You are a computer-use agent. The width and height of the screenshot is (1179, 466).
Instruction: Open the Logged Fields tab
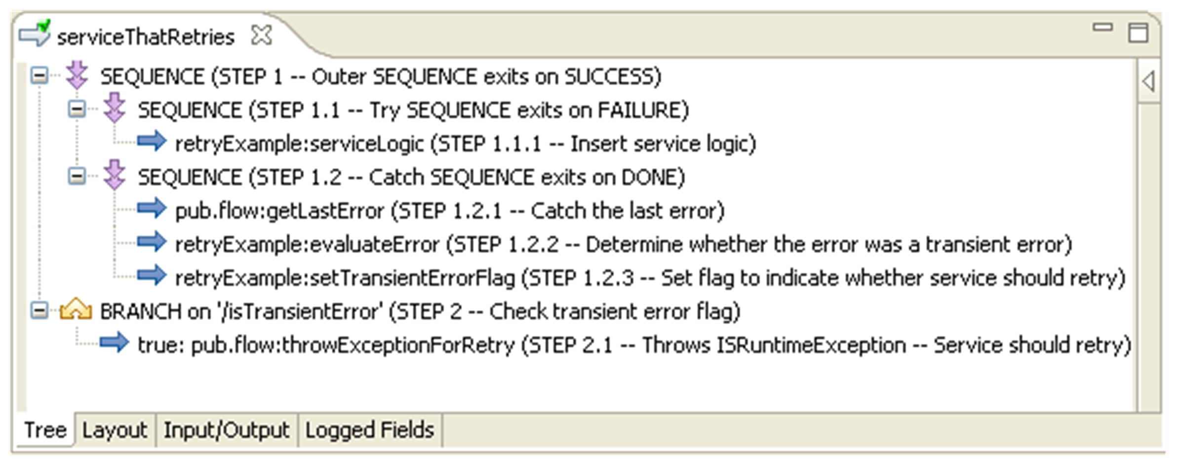[x=369, y=430]
